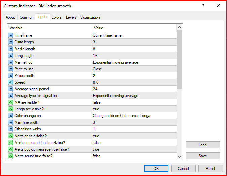Open the Visualization tab
This screenshot has height=176, width=227.
point(90,17)
